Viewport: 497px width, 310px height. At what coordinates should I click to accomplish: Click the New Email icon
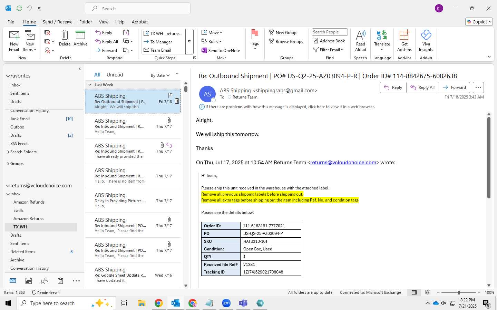(x=14, y=41)
